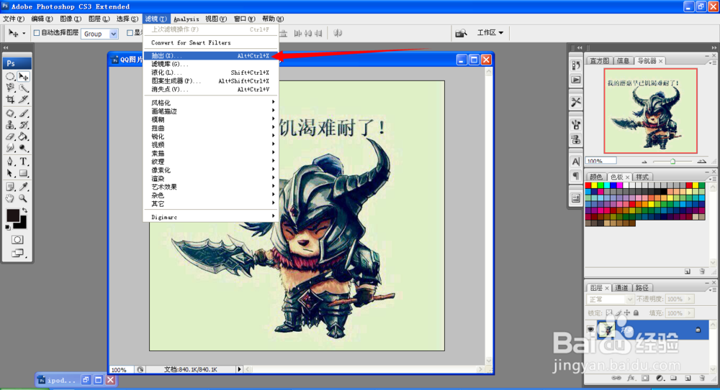Screen dimensions: 720x390
Task: Select the Blur/Smudge tool
Action: click(x=10, y=148)
